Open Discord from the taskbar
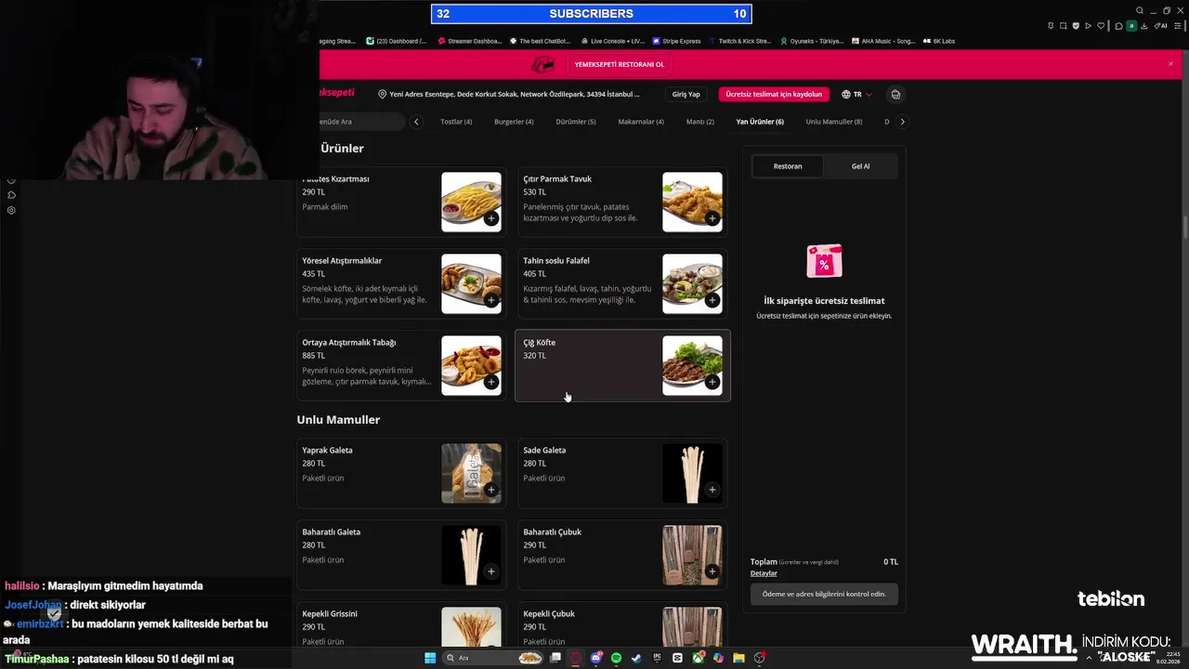 tap(596, 658)
